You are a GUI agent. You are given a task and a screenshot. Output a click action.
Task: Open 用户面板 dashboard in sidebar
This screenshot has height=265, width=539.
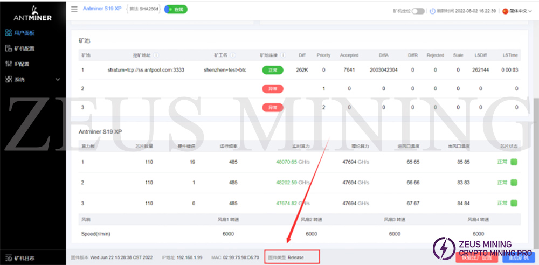pyautogui.click(x=24, y=33)
